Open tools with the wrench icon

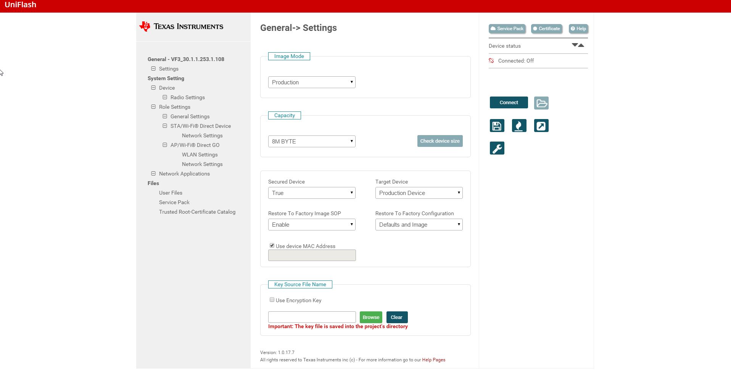coord(497,148)
